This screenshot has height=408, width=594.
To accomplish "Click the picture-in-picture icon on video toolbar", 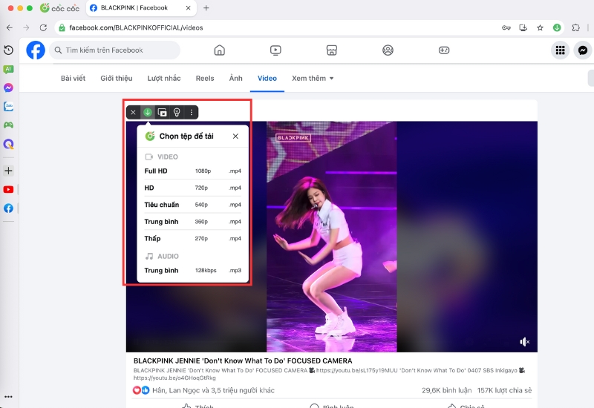I will pos(162,113).
